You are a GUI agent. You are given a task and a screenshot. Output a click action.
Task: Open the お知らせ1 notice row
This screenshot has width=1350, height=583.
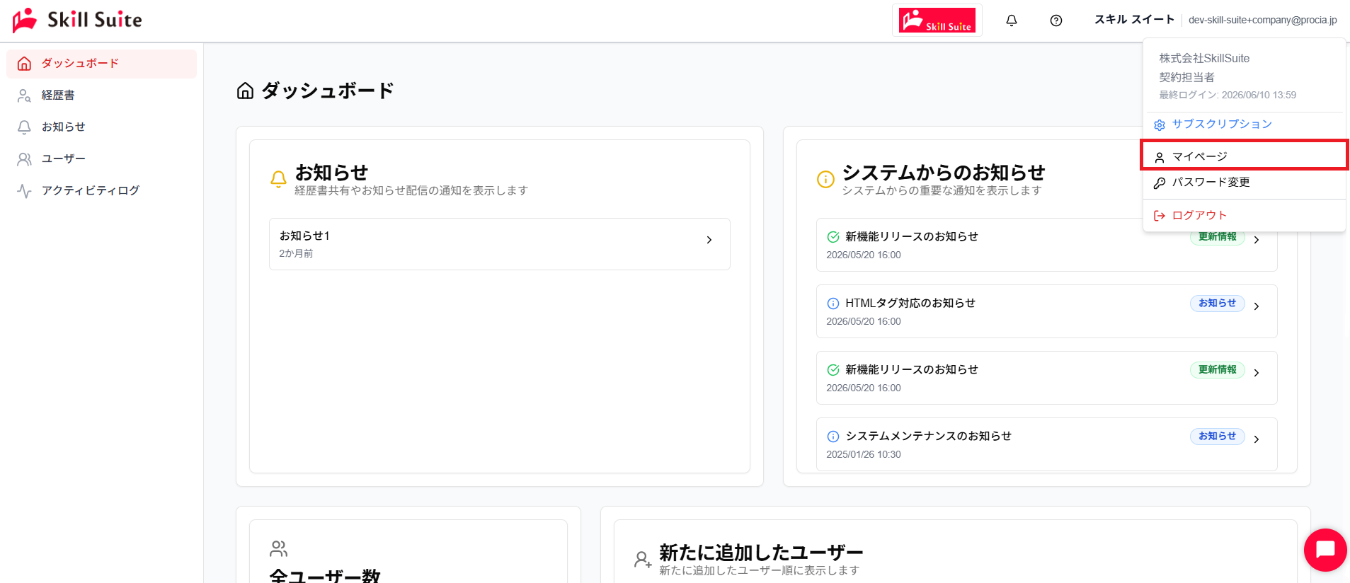point(499,244)
